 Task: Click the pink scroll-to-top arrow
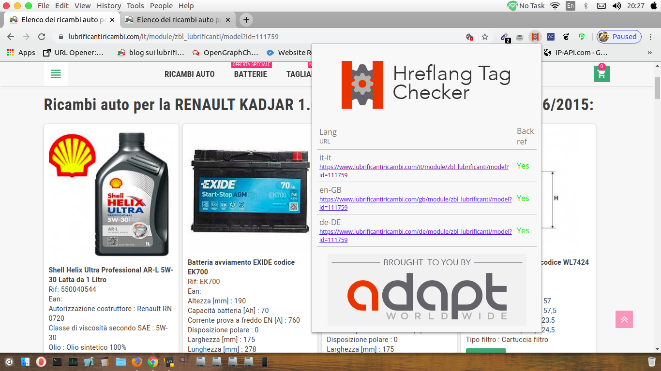(x=624, y=319)
